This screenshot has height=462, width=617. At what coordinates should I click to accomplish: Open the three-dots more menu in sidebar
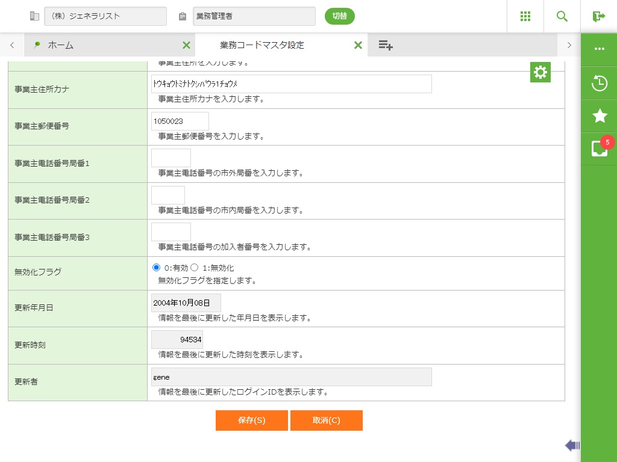coord(599,49)
